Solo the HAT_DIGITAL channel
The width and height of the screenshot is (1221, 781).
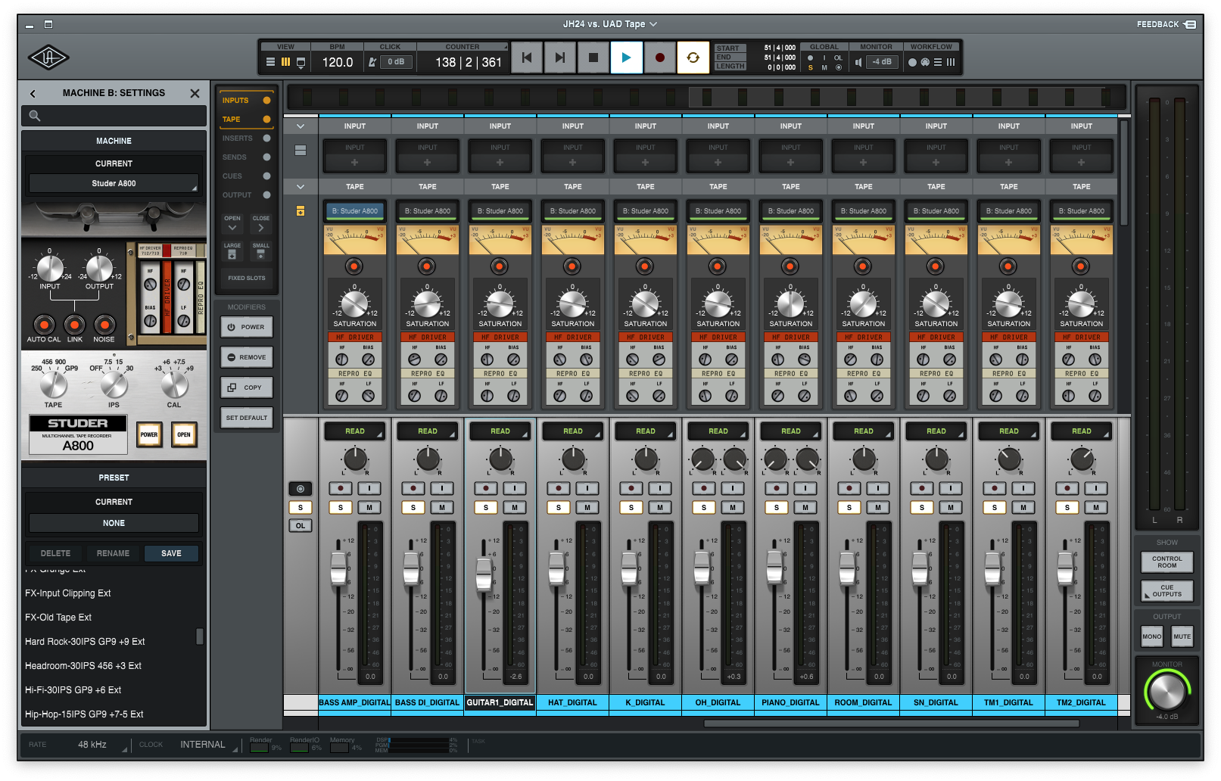[559, 508]
